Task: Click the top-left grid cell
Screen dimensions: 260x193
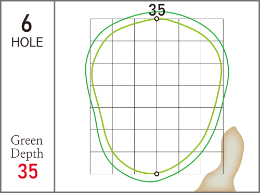Action: coord(101,30)
